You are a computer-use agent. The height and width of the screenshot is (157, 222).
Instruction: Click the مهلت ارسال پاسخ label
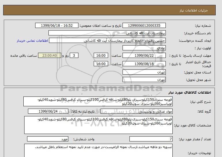(x=197, y=56)
